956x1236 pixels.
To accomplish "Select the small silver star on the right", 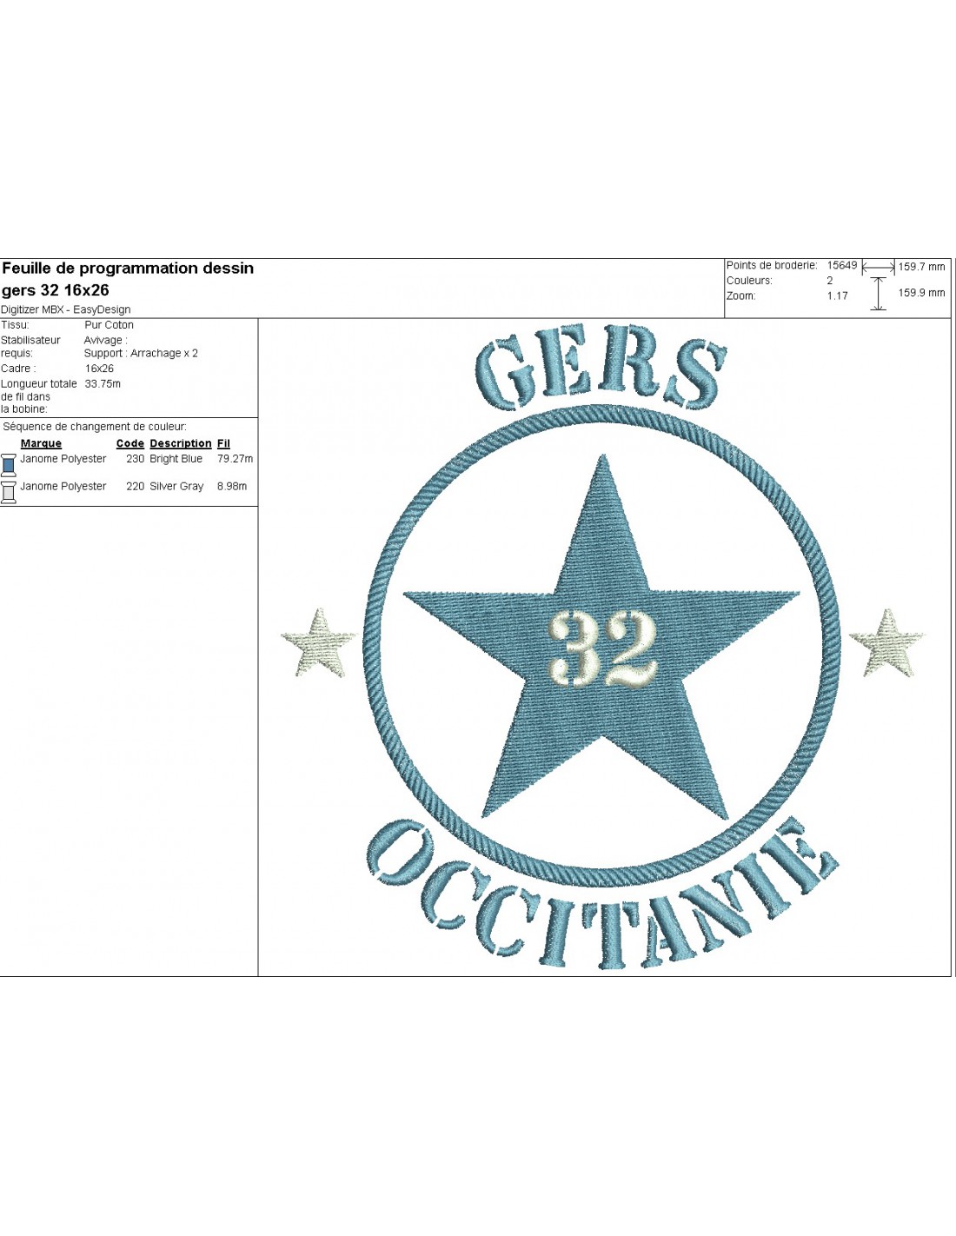I will click(887, 644).
